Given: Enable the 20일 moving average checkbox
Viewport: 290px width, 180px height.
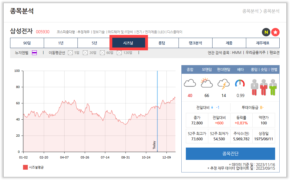Looking at the screenshot, I should click(x=85, y=53).
